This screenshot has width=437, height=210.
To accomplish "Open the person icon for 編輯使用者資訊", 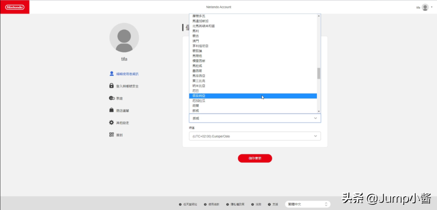I will click(112, 74).
